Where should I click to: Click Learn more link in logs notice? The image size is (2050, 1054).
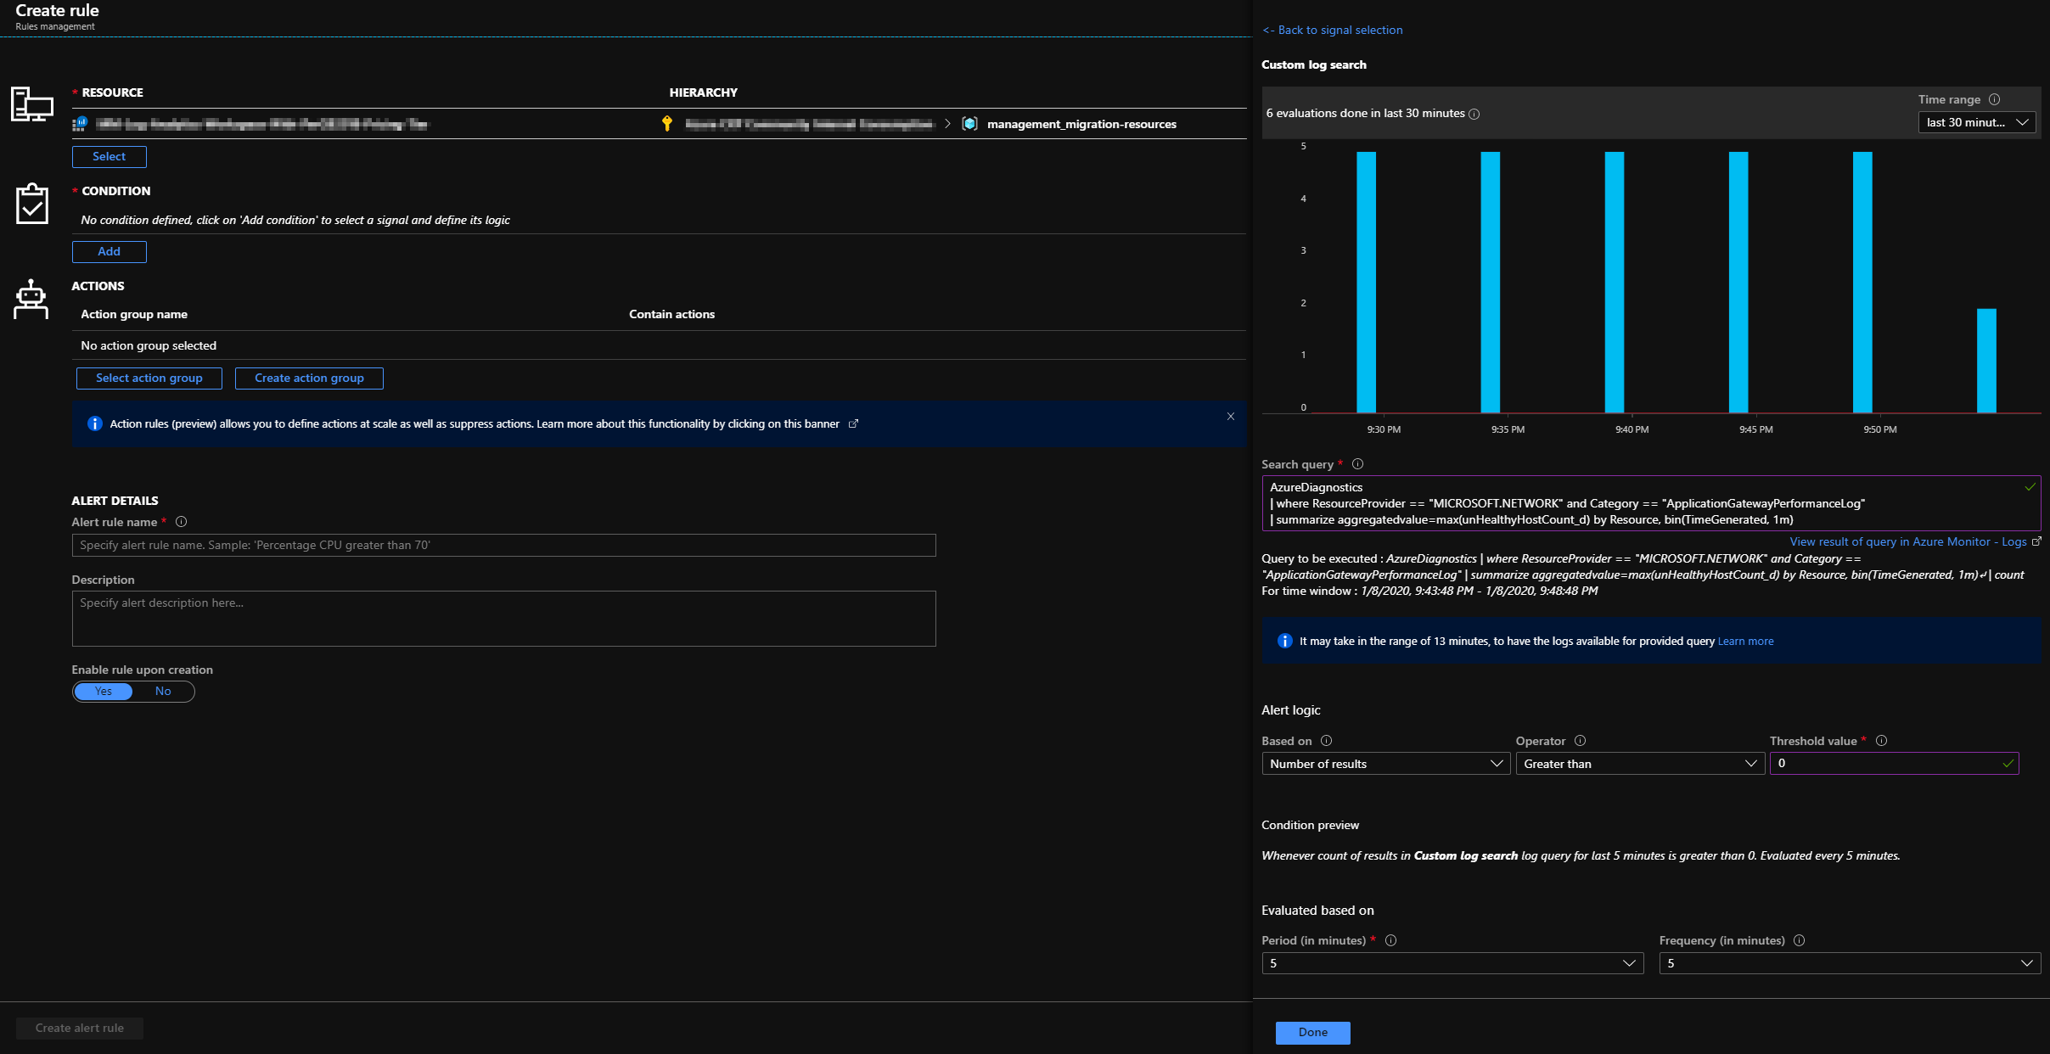(x=1745, y=642)
